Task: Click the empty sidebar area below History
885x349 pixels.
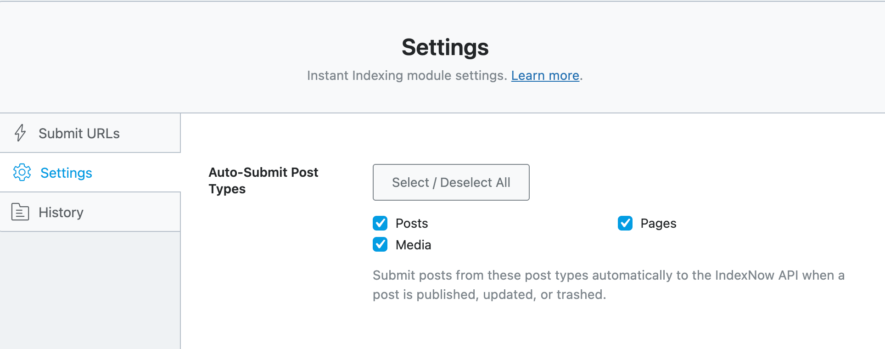Action: (90, 289)
